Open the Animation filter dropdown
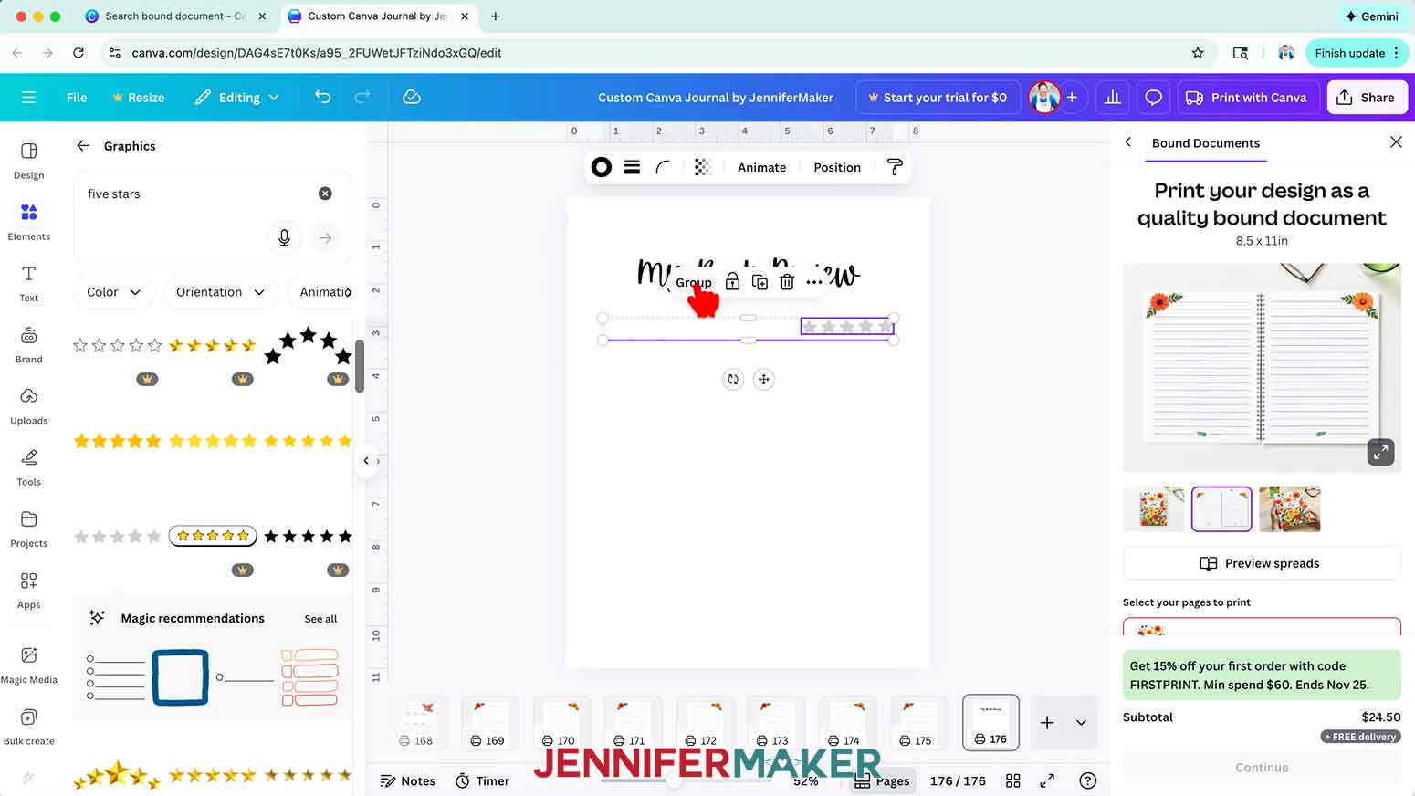1415x796 pixels. tap(320, 292)
